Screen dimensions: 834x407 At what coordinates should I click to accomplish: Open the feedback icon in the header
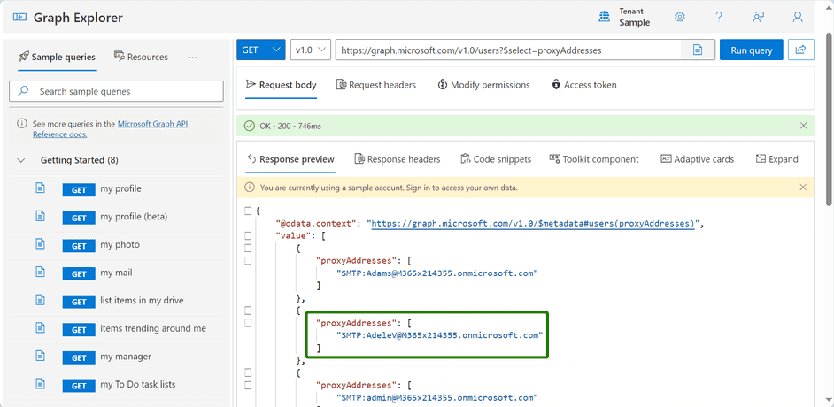[759, 17]
